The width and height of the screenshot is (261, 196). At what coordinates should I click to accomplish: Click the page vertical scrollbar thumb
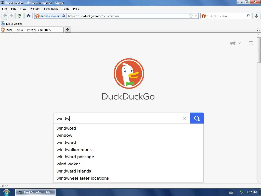[x=259, y=50]
